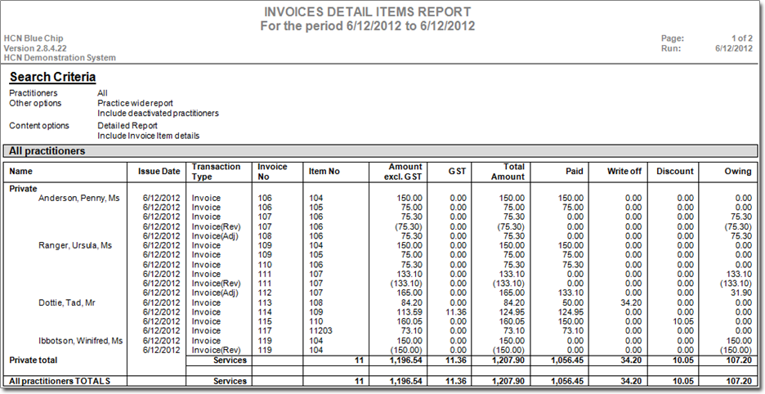Click the Issue Date column header

159,172
